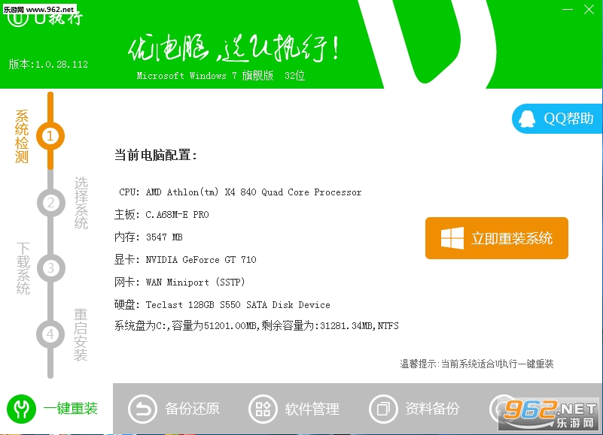Click the 备份还原 circular arrow icon

coord(143,409)
